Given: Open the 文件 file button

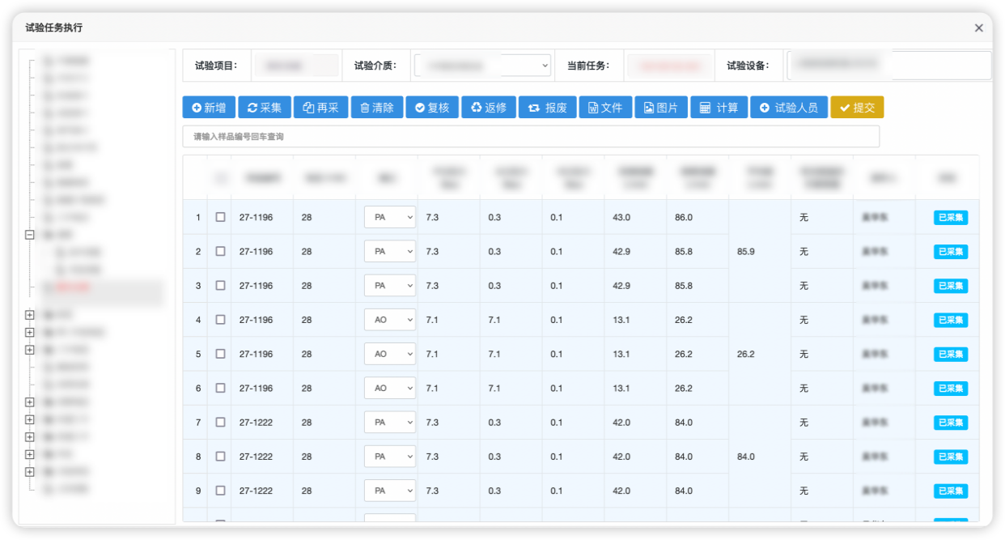Looking at the screenshot, I should [605, 108].
